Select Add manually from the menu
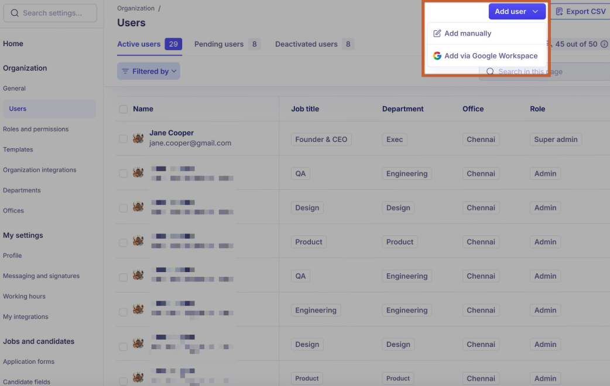This screenshot has height=386, width=610. (467, 33)
